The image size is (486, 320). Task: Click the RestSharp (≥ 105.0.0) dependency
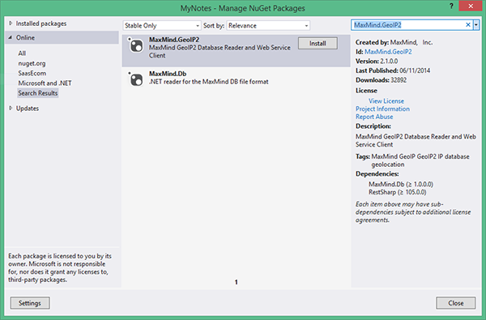(x=398, y=192)
